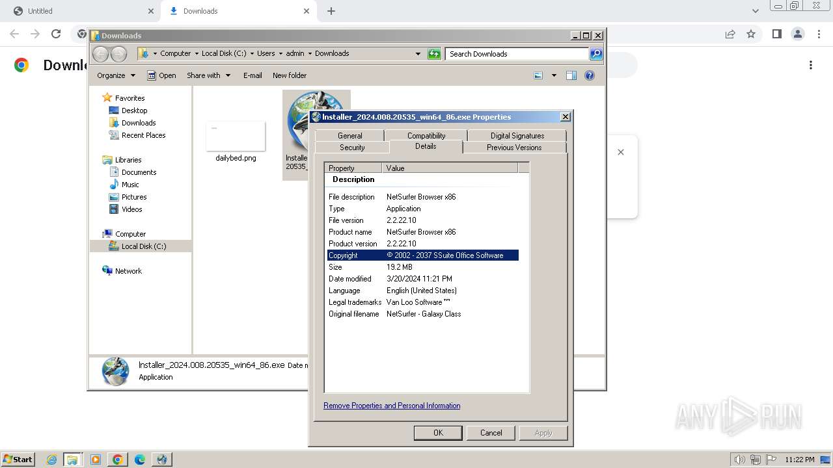Expand the Users breadcrumb arrow

coord(280,54)
